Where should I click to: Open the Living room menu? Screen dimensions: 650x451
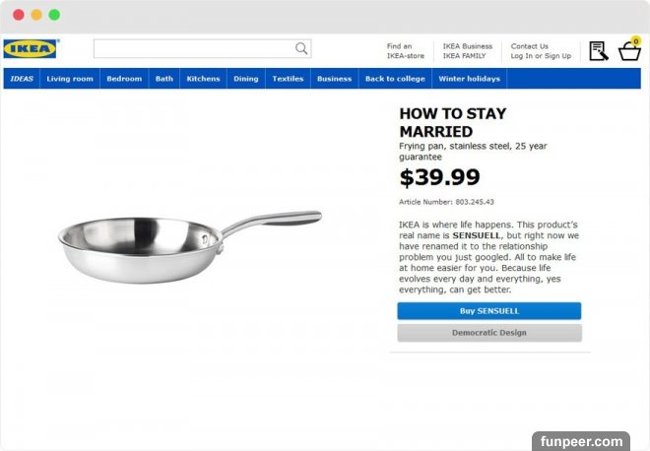70,79
